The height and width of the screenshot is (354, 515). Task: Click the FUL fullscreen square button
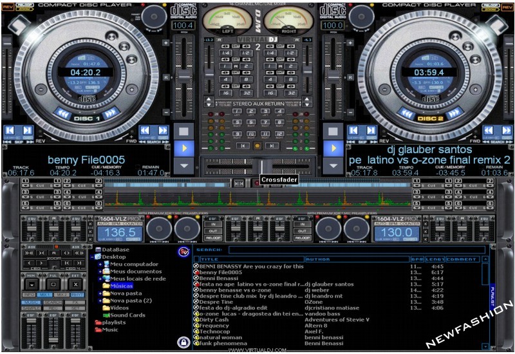pos(53,284)
